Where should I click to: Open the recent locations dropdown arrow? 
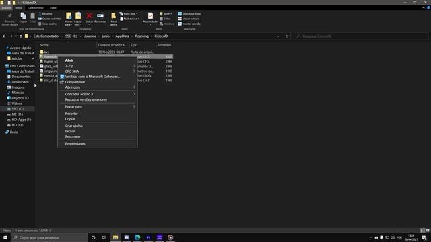pos(16,36)
